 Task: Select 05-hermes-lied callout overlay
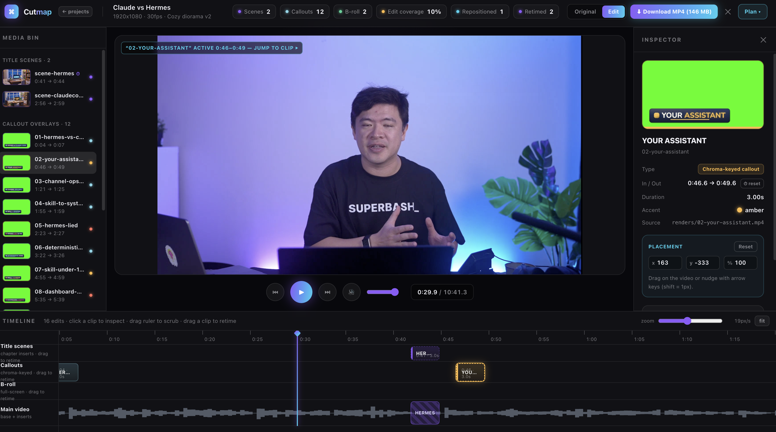click(48, 229)
